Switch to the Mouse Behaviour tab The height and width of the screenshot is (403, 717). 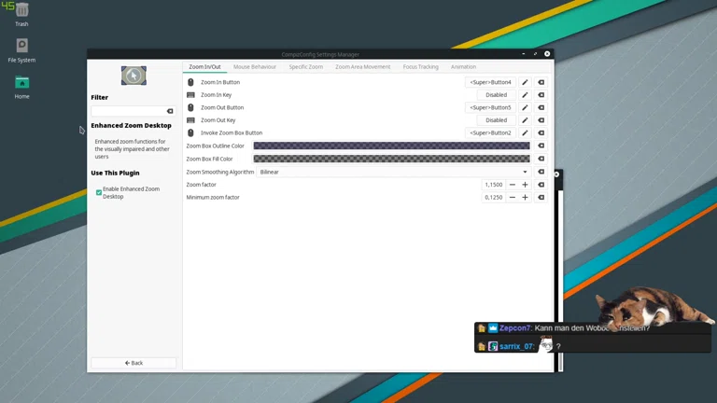(255, 67)
